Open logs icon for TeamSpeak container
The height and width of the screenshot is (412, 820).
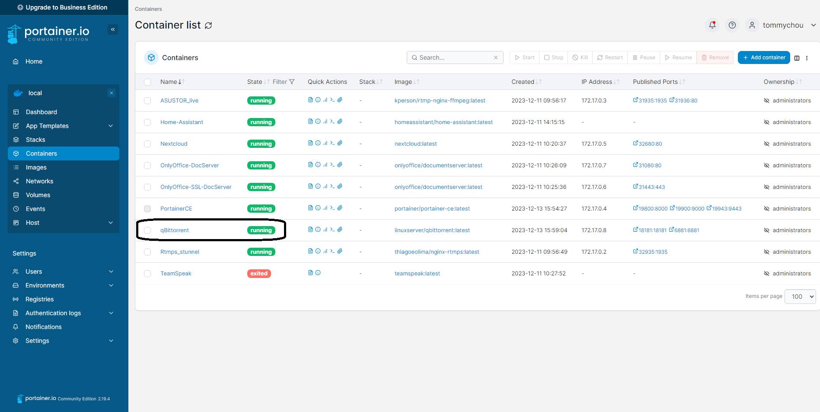click(310, 273)
